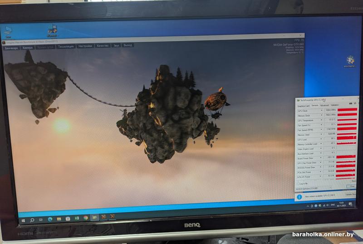
Task: Launch Microsoft Edge from the taskbar
Action: pos(50,219)
